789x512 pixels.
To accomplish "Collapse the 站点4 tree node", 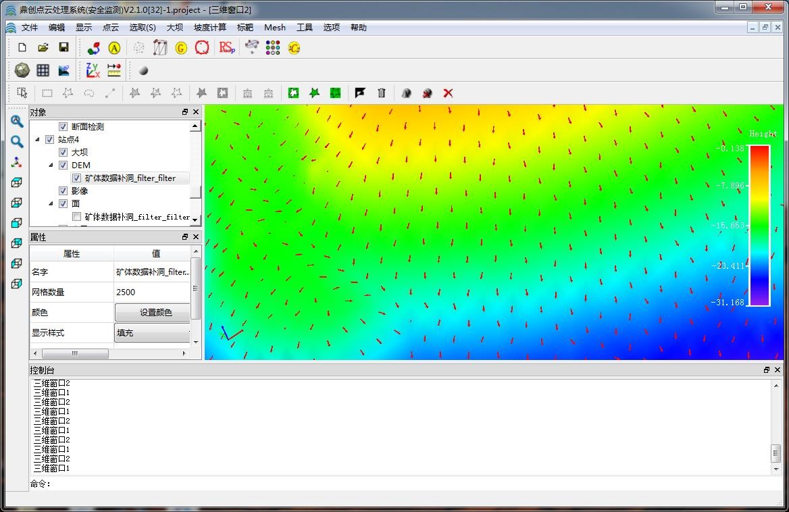I will (x=38, y=140).
